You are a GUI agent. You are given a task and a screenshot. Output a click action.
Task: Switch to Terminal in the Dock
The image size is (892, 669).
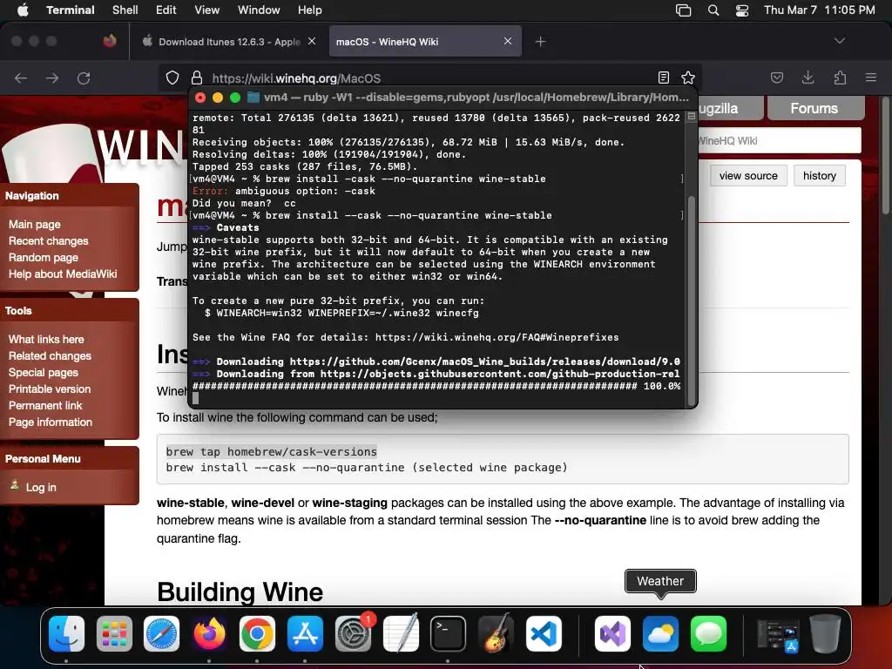[448, 634]
